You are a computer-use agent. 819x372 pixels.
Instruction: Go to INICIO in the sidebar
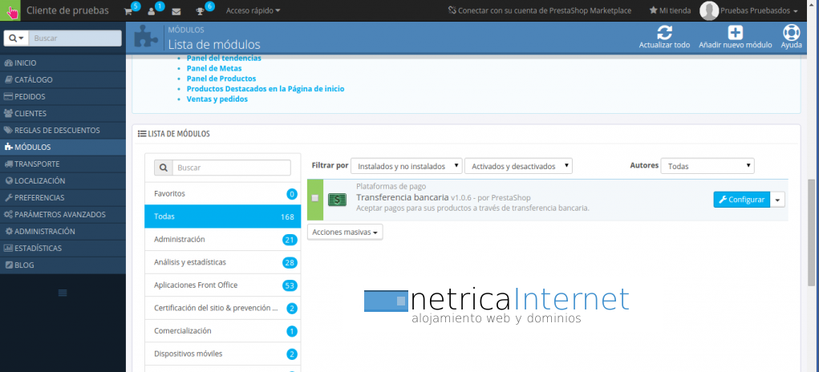click(63, 63)
